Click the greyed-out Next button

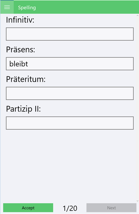tap(111, 208)
